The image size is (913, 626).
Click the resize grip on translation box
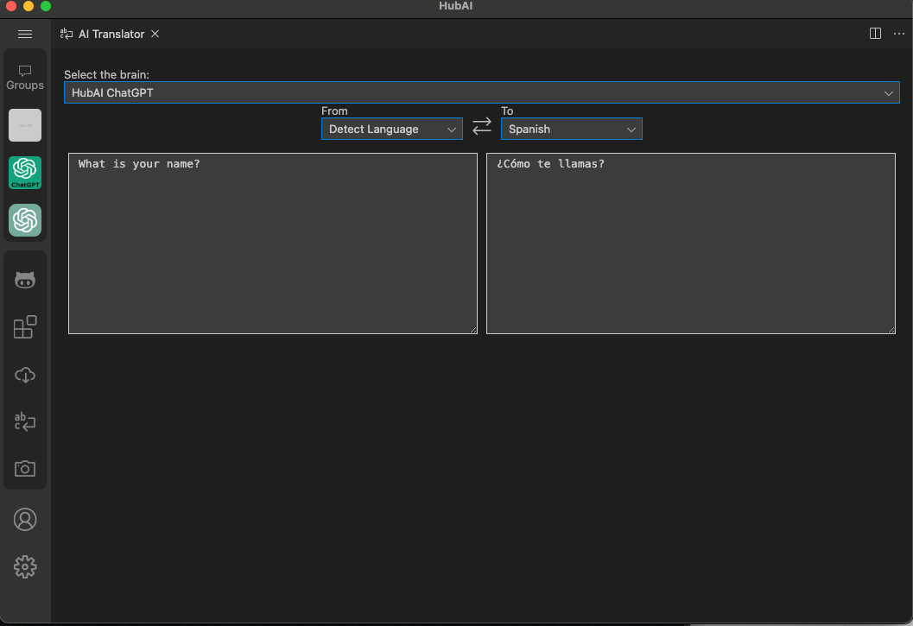[x=891, y=330]
